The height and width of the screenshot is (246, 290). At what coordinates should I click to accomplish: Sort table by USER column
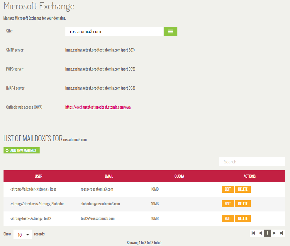click(x=38, y=176)
